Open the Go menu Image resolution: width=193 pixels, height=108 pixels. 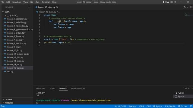point(32,2)
